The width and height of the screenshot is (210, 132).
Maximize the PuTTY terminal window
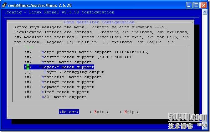(196, 5)
